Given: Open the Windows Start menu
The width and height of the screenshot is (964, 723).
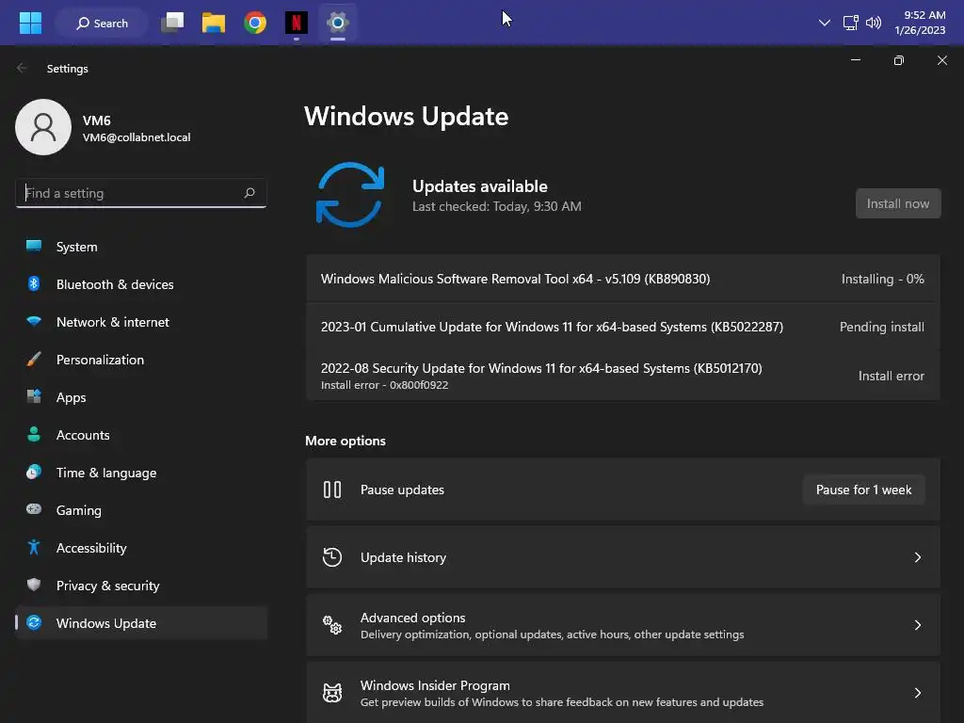Looking at the screenshot, I should click(x=30, y=24).
